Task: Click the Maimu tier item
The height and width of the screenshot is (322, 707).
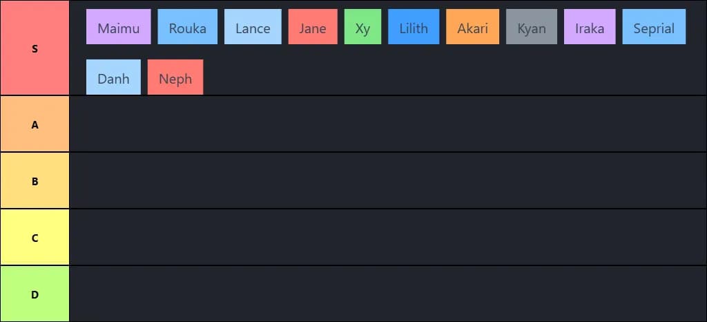Action: [x=119, y=28]
